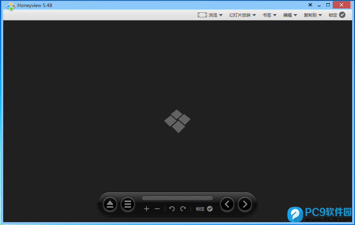Open the 书签 bookmarks menu
The image size is (355, 225).
tap(267, 15)
